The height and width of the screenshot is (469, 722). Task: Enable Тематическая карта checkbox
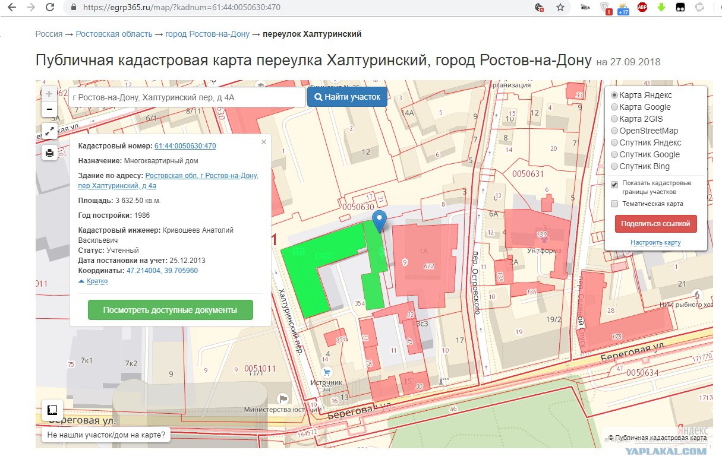(614, 204)
